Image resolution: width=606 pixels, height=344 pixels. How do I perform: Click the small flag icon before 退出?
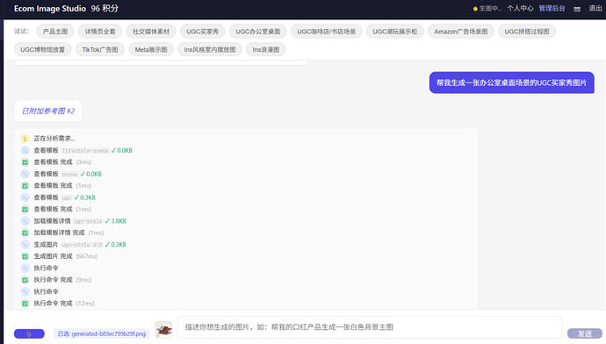pos(577,9)
